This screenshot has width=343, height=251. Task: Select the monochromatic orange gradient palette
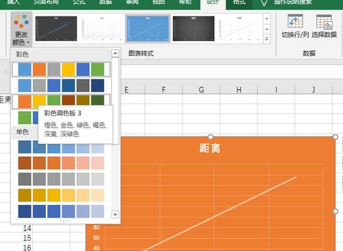[x=61, y=163]
